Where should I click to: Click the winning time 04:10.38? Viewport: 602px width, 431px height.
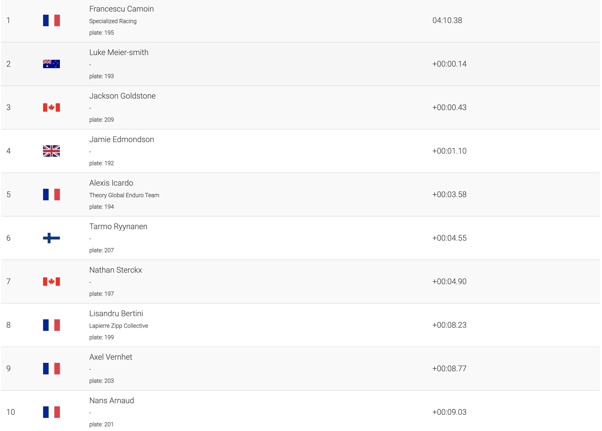tap(447, 20)
